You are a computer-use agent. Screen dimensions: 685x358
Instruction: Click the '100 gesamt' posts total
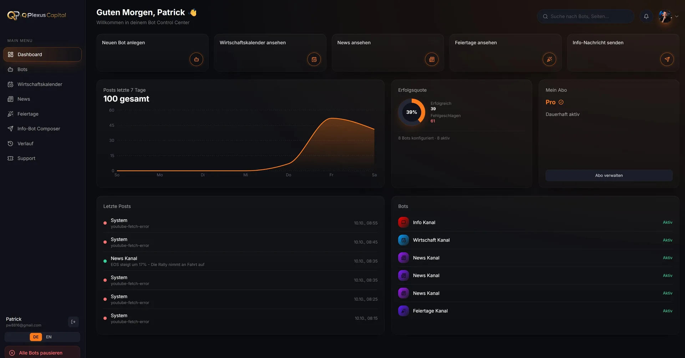126,99
